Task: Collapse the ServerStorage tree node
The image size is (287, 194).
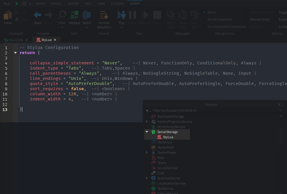Action: tap(147, 132)
